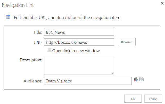This screenshot has width=165, height=104.
Task: Open the audience Browse address book icon
Action: (141, 79)
